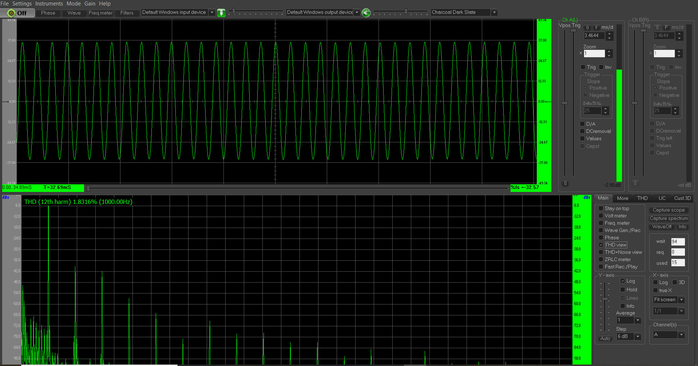This screenshot has height=366, width=698.
Task: Click the Capture scope button
Action: click(x=669, y=210)
